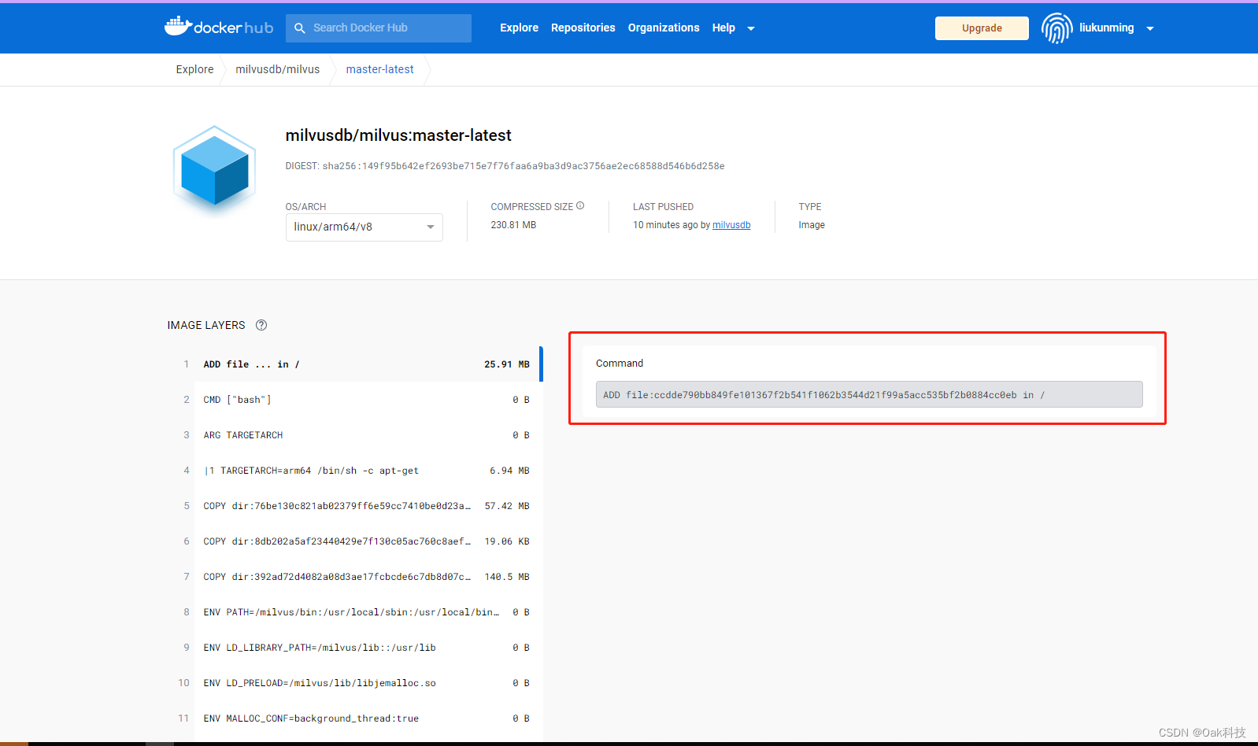Click the 57.42 MB layer size
This screenshot has height=746, width=1258.
click(507, 506)
